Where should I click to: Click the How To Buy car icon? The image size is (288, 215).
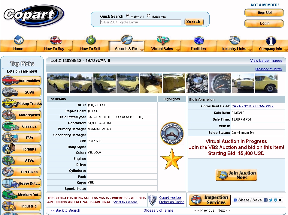pos(56,40)
